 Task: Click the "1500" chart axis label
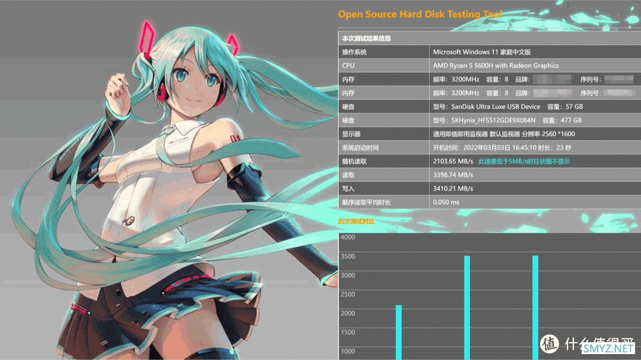click(x=347, y=332)
